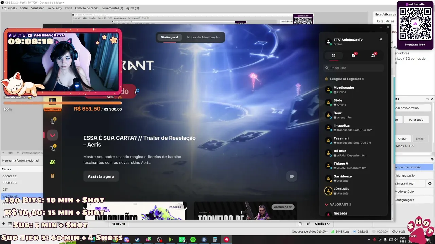Open friend Tassinari in the list
The image size is (435, 244).
(353, 140)
